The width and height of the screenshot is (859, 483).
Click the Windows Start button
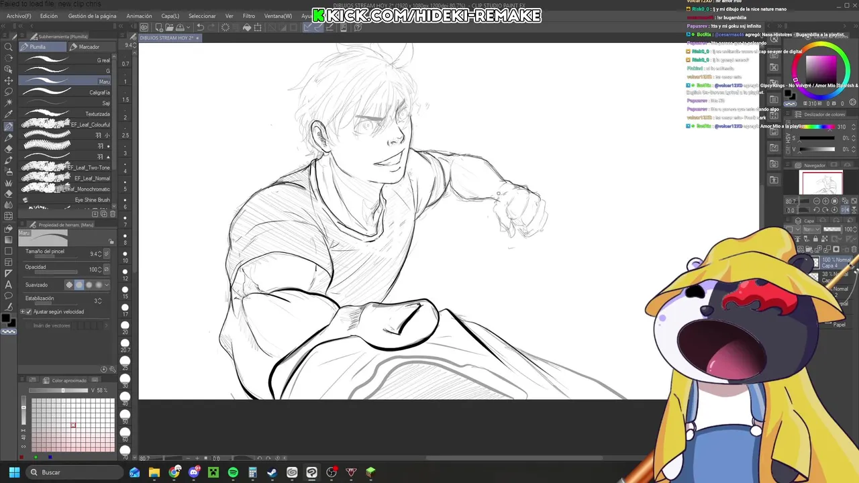(x=14, y=472)
